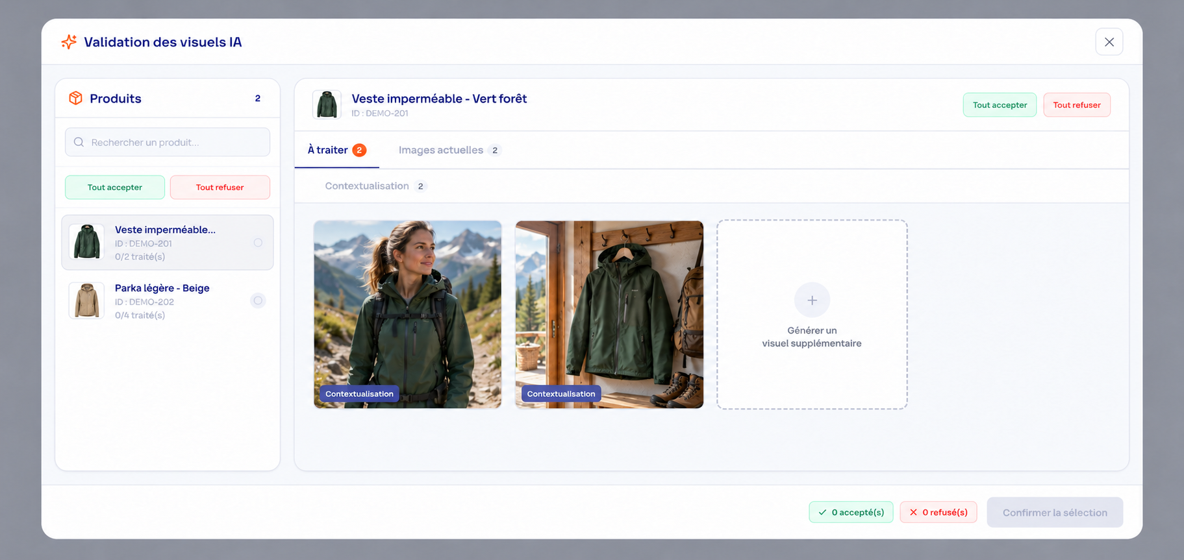
Task: Click the green jacket thumbnail in list
Action: pos(87,242)
